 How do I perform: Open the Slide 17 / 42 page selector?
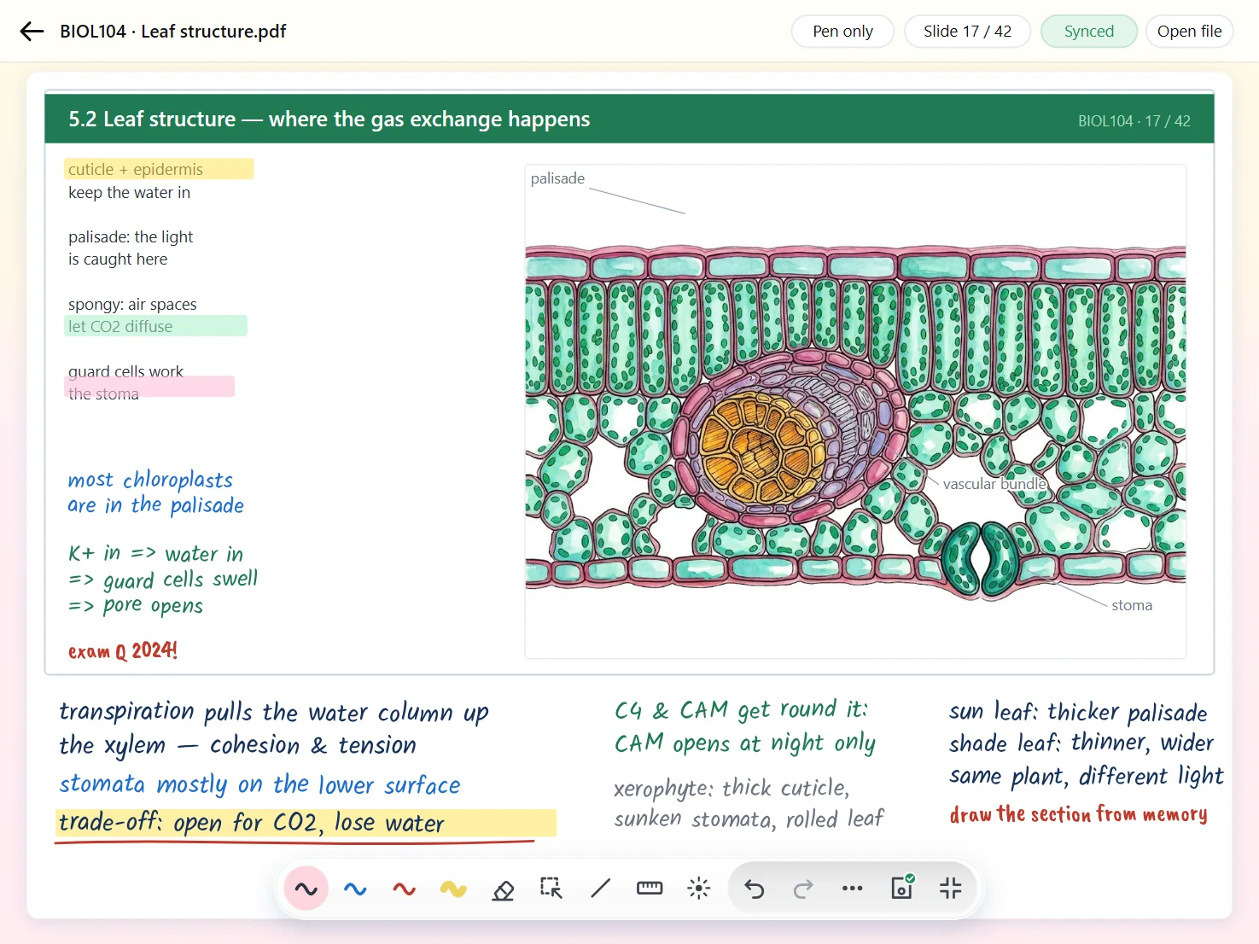point(967,32)
